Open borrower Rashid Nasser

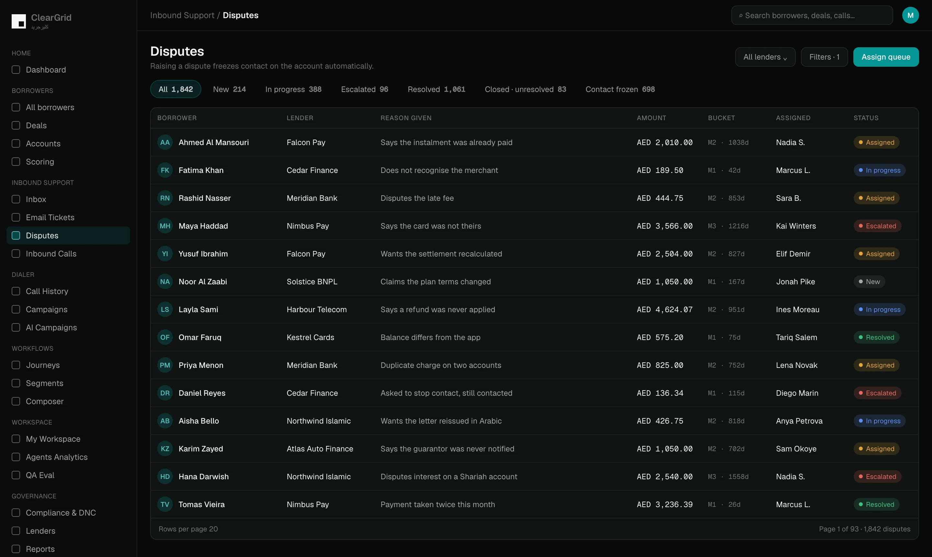pyautogui.click(x=205, y=198)
